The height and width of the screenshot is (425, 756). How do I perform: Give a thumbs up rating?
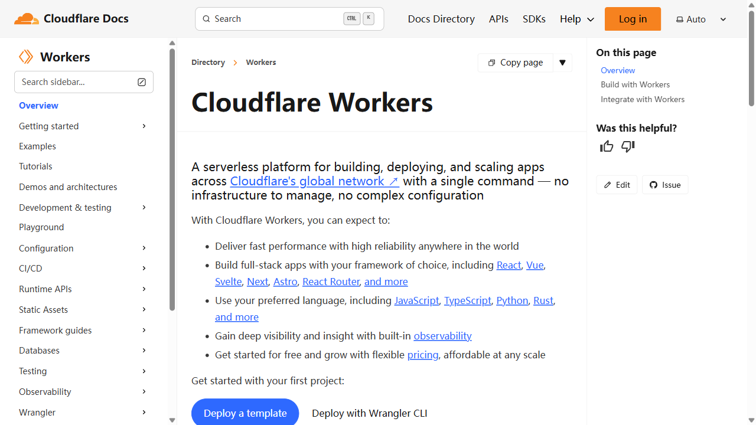tap(606, 146)
